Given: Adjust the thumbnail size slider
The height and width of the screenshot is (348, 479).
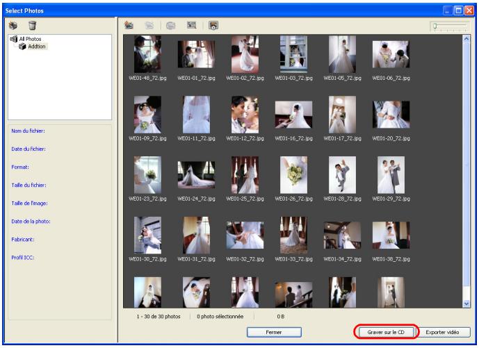Looking at the screenshot, I should pos(435,26).
